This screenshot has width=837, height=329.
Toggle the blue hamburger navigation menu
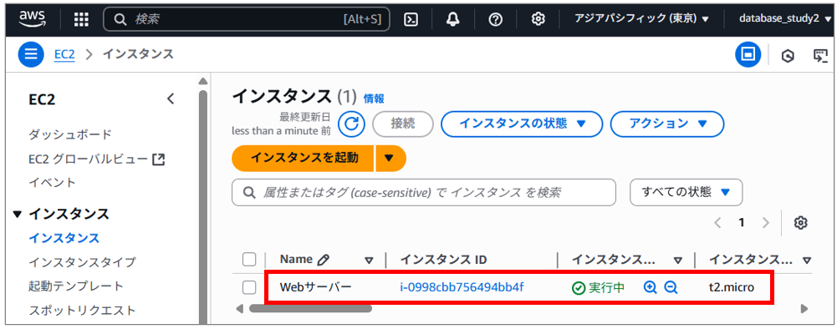(31, 54)
